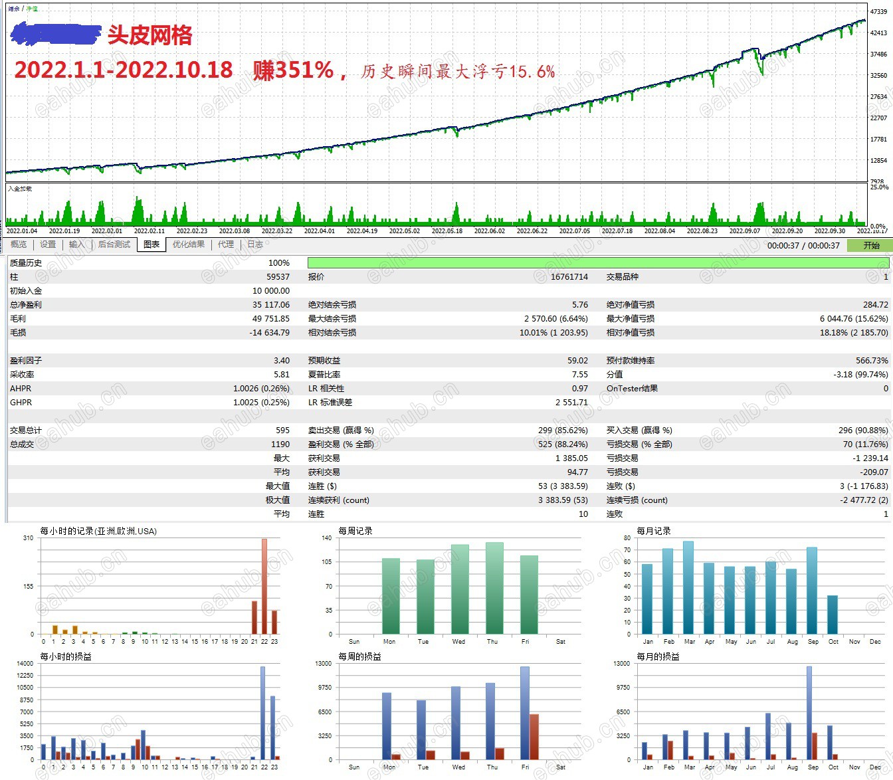
Task: Select the 毛利 value 49 751.85
Action: point(271,319)
